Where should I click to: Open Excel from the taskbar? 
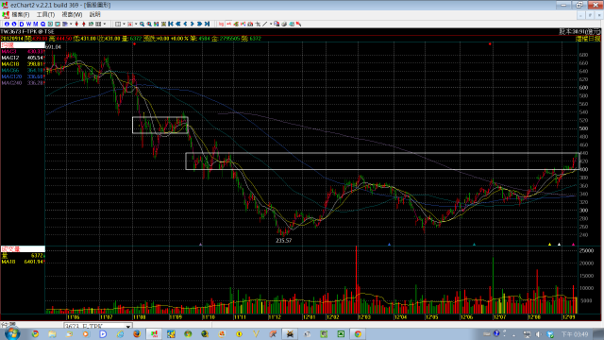click(341, 333)
